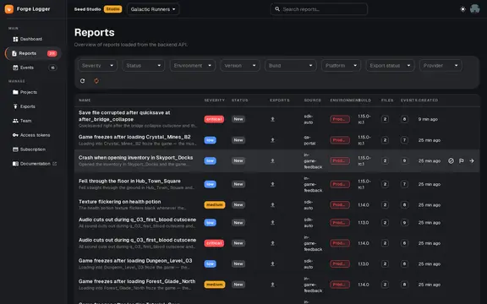The width and height of the screenshot is (487, 304).
Task: Click the Exports icon in sidebar
Action: (x=15, y=106)
